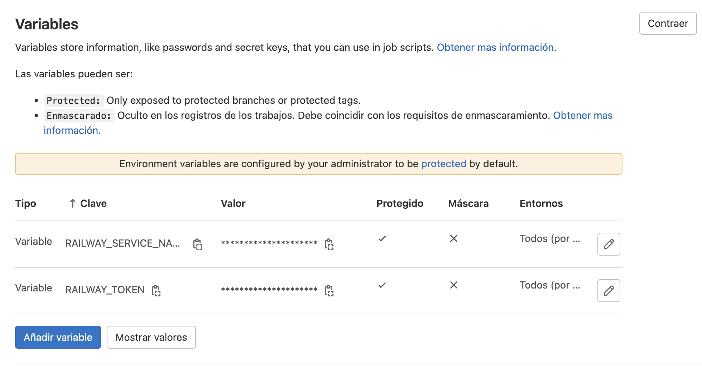Click the Máscara X for RAILWAY_TOKEN
The height and width of the screenshot is (368, 702).
(x=454, y=285)
